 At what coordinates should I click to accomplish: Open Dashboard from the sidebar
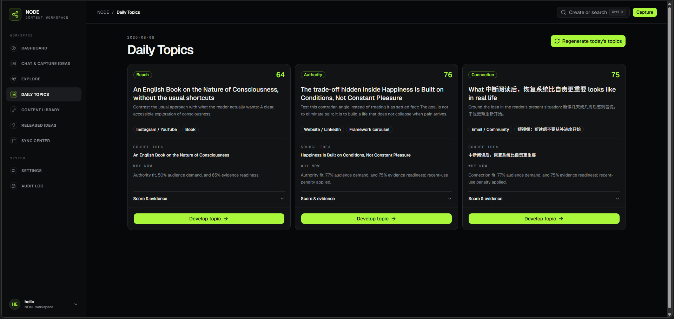coord(44,48)
